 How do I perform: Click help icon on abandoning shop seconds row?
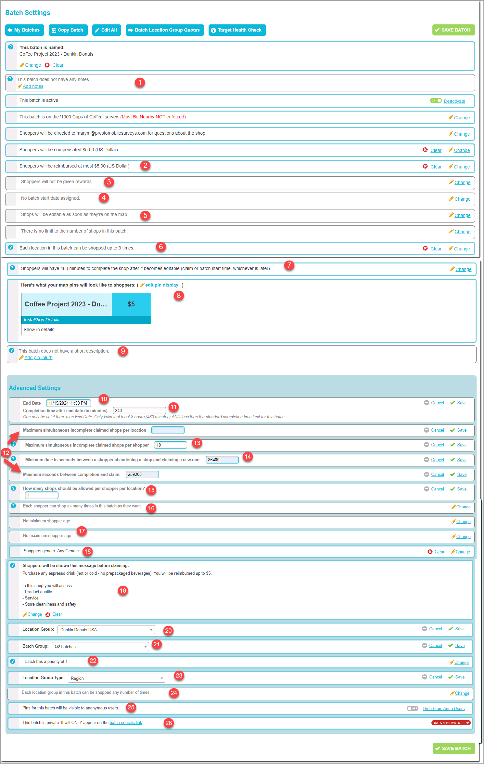(x=13, y=459)
